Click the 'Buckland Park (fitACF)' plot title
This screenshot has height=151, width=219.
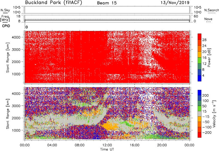click(x=53, y=3)
